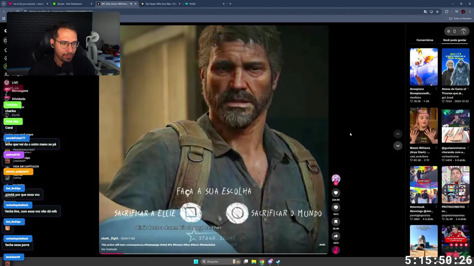Image resolution: width=474 pixels, height=266 pixels.
Task: Click the three dots on the #onepiece card
Action: pos(436,89)
